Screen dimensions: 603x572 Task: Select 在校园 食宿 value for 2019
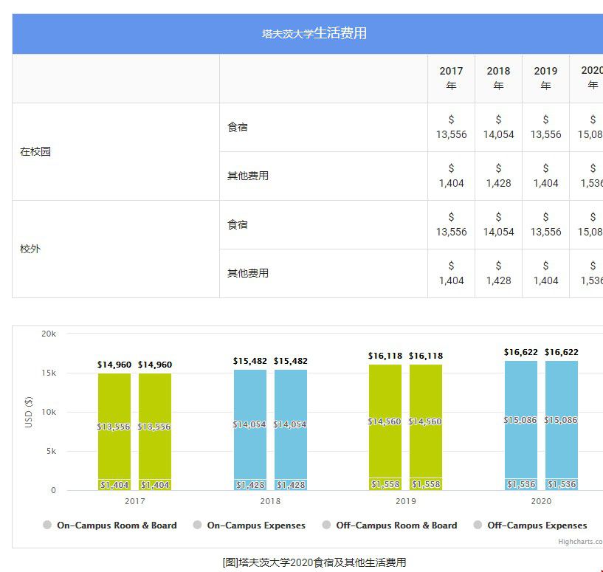point(545,127)
